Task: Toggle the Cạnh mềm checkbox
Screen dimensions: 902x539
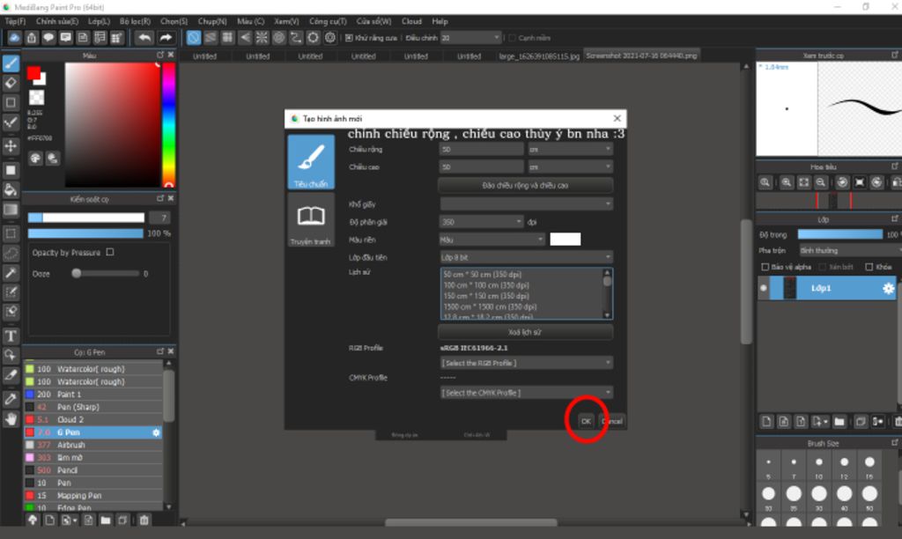Action: click(x=512, y=38)
